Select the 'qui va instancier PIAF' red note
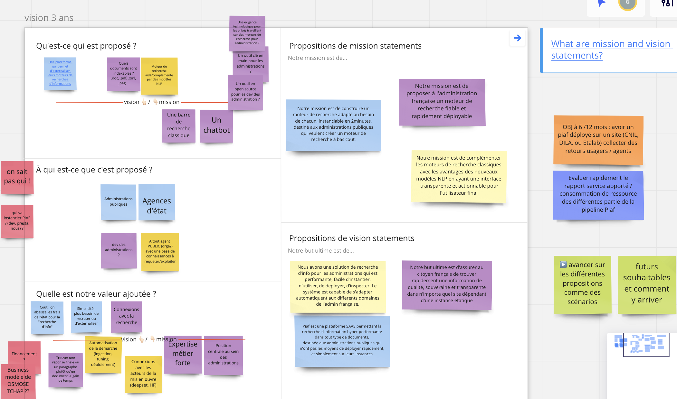This screenshot has height=399, width=677. (17, 221)
